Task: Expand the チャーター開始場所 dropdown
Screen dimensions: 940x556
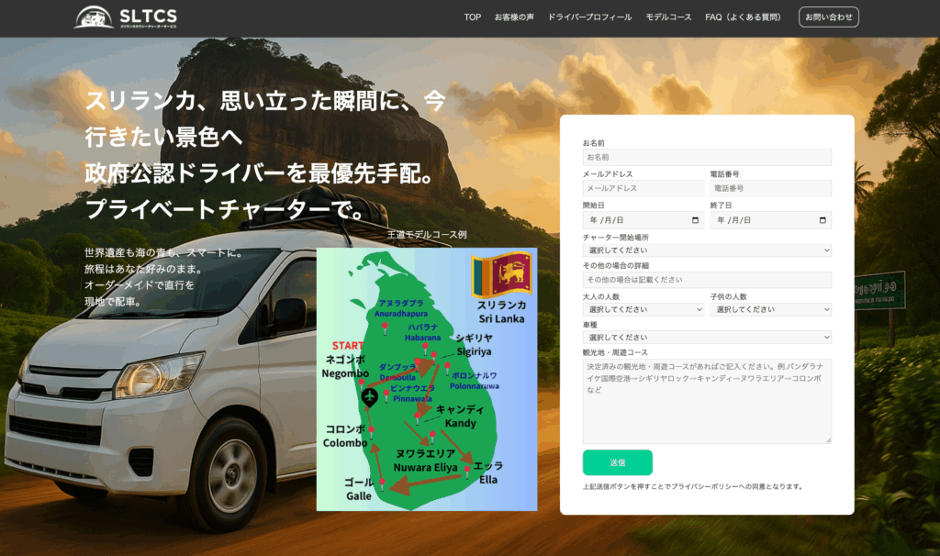Action: [x=706, y=250]
